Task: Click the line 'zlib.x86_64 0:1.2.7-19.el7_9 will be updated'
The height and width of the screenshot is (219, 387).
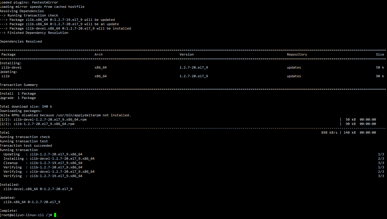Action: click(x=57, y=20)
